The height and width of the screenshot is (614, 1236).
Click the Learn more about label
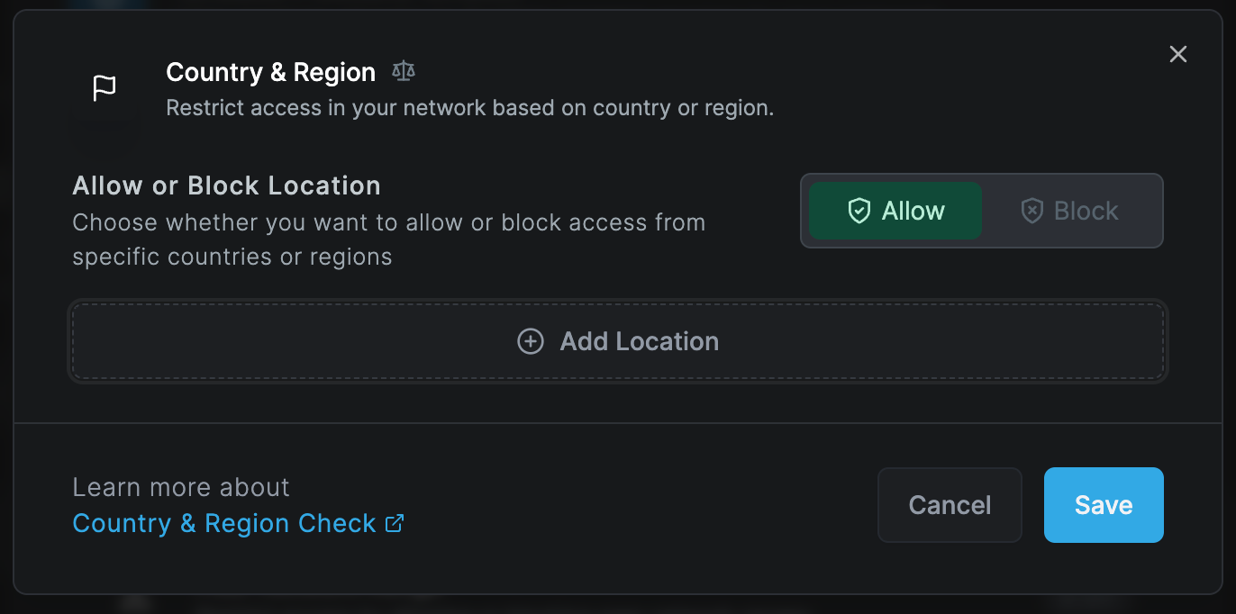(181, 487)
